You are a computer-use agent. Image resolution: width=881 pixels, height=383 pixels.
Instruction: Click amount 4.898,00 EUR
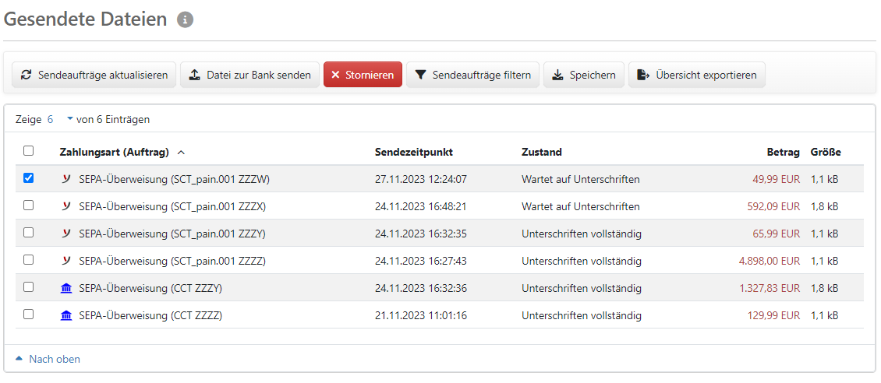point(770,261)
